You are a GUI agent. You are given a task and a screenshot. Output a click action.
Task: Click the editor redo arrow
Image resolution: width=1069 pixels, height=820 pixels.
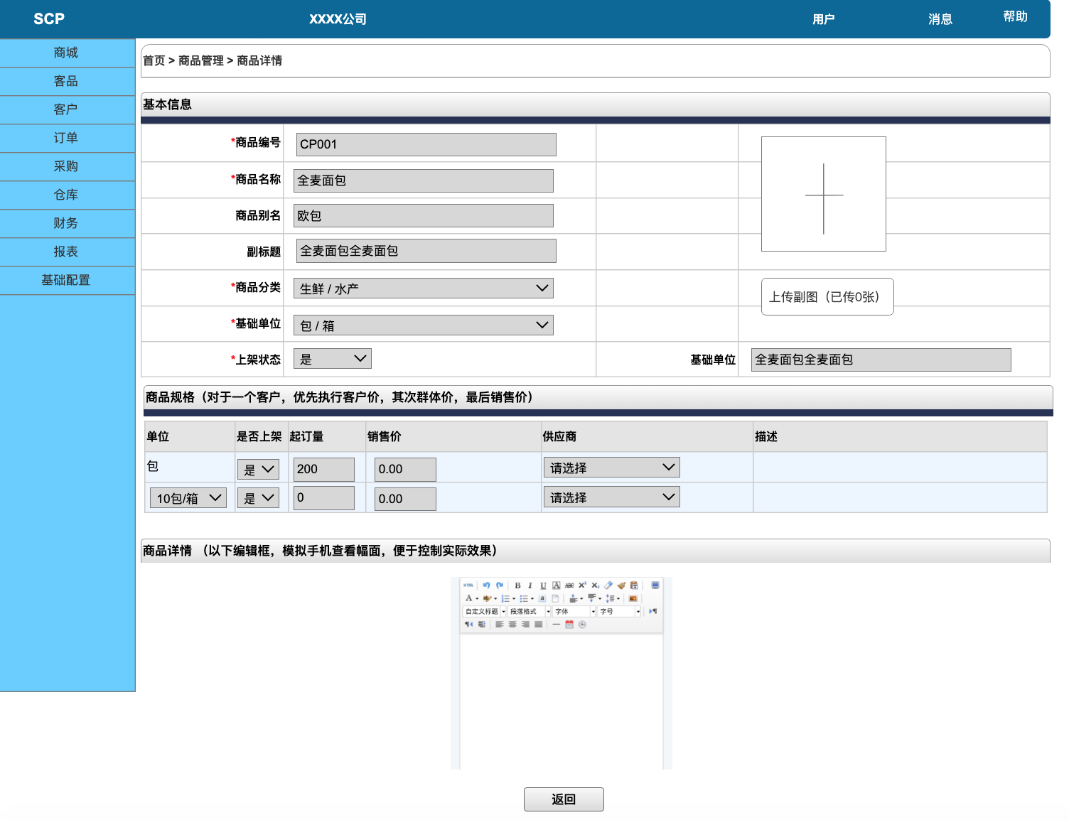[500, 586]
